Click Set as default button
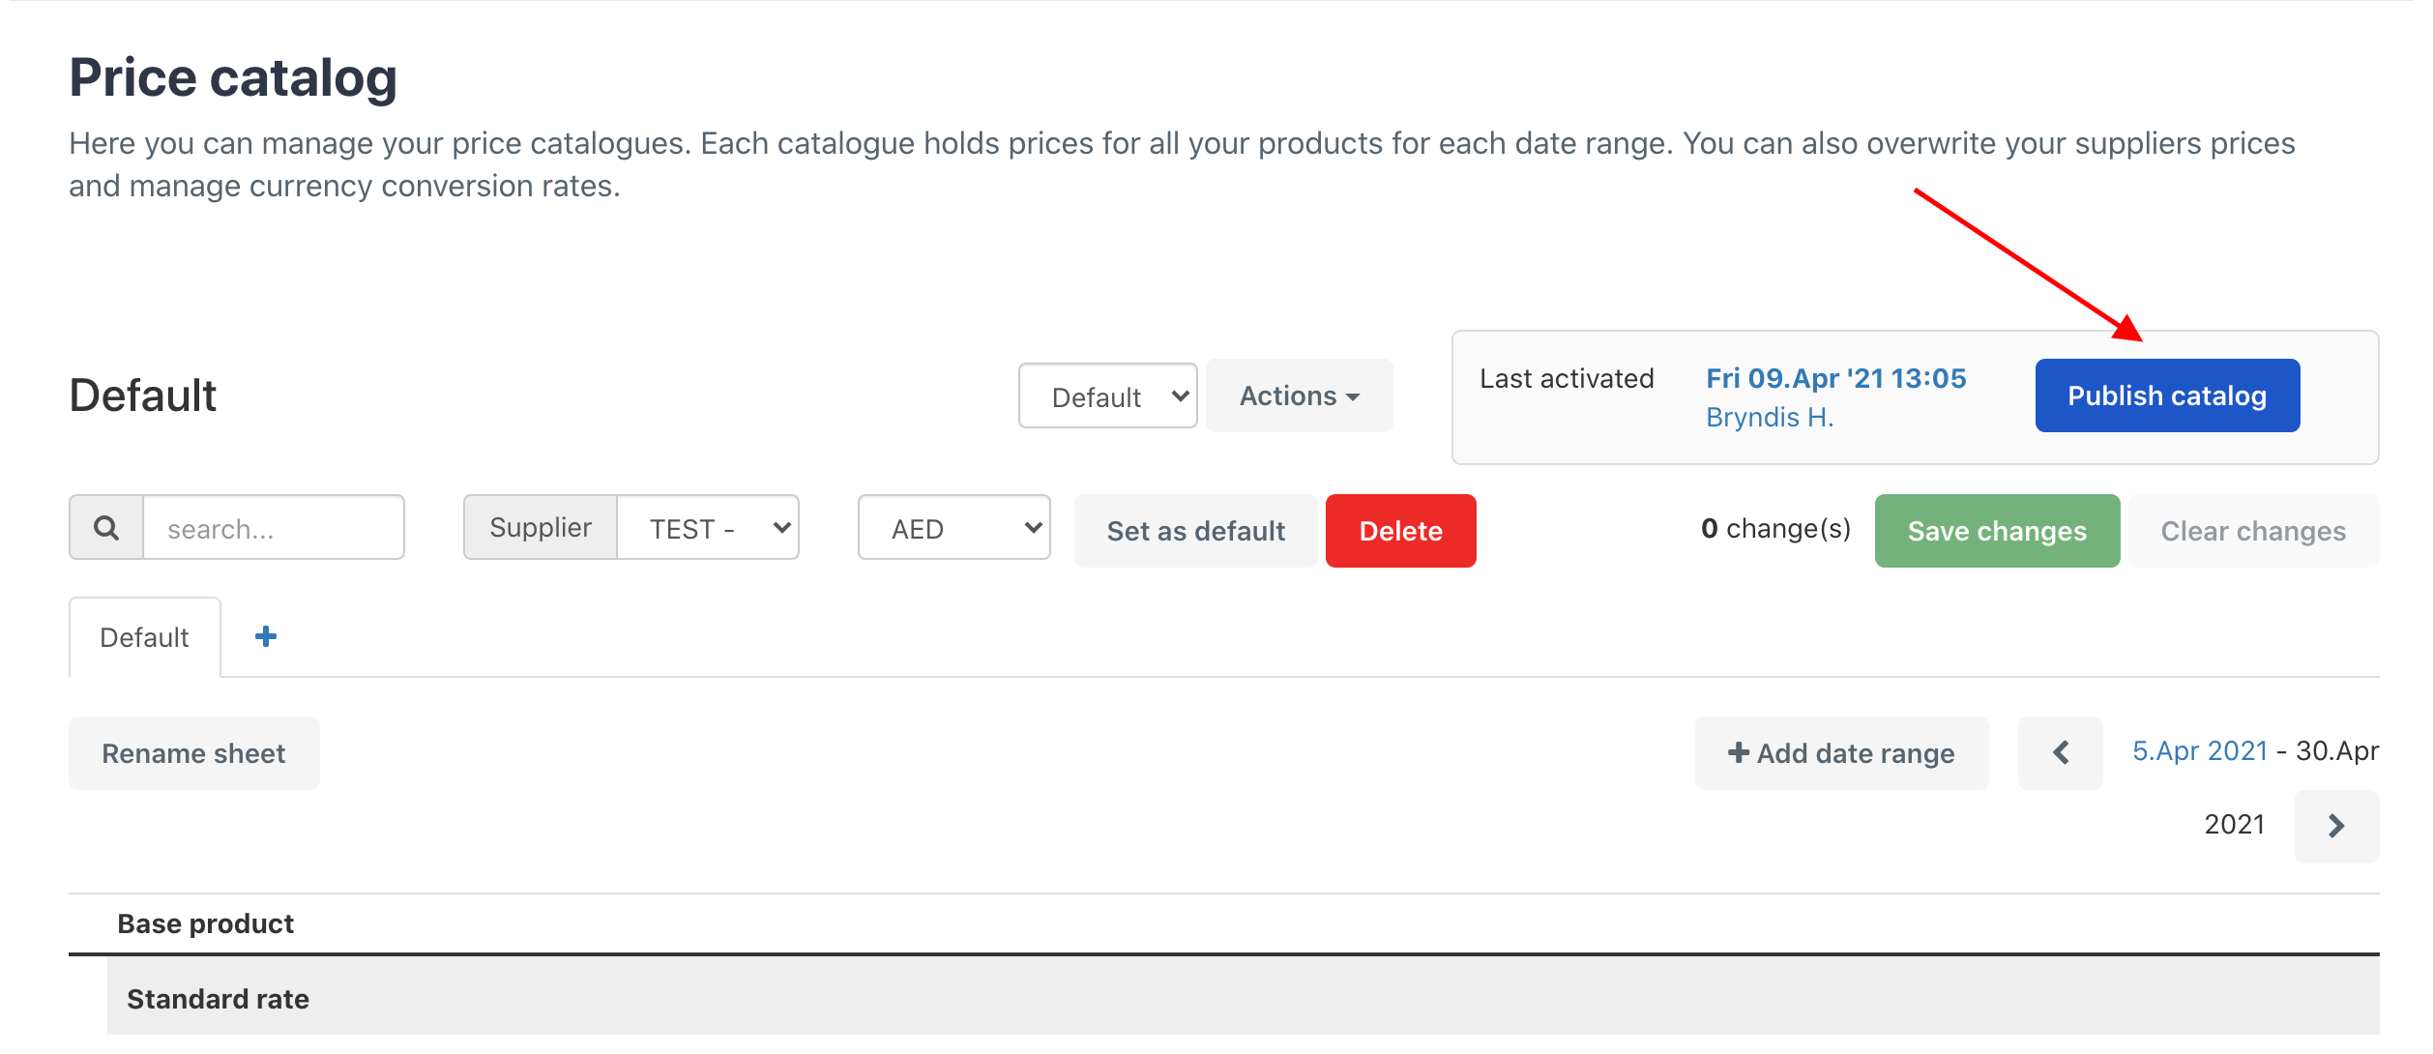This screenshot has height=1054, width=2433. (x=1195, y=531)
